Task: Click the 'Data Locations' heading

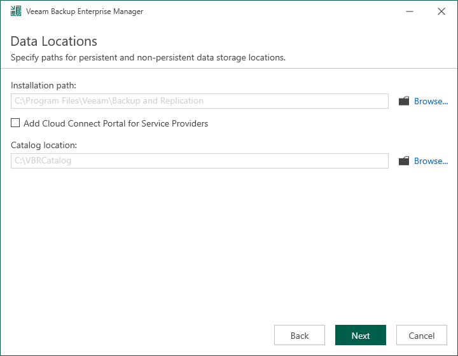Action: point(53,41)
